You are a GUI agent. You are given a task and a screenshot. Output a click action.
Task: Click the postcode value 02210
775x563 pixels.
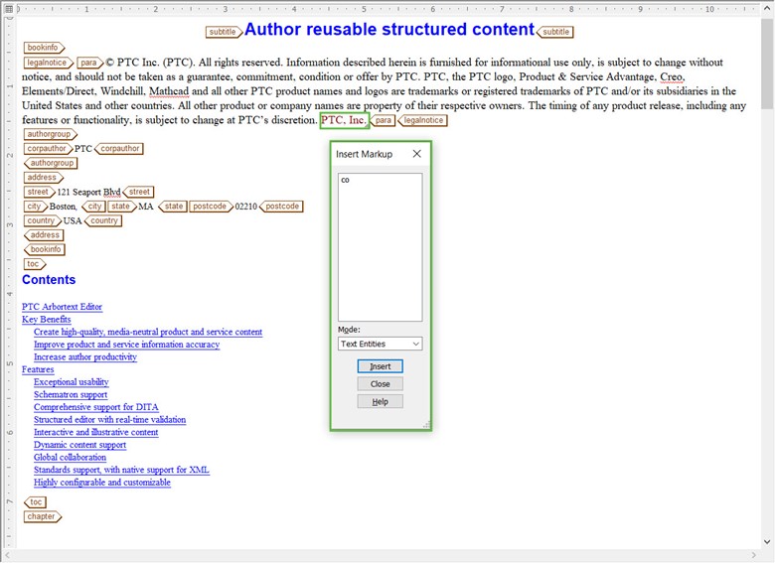pyautogui.click(x=246, y=207)
